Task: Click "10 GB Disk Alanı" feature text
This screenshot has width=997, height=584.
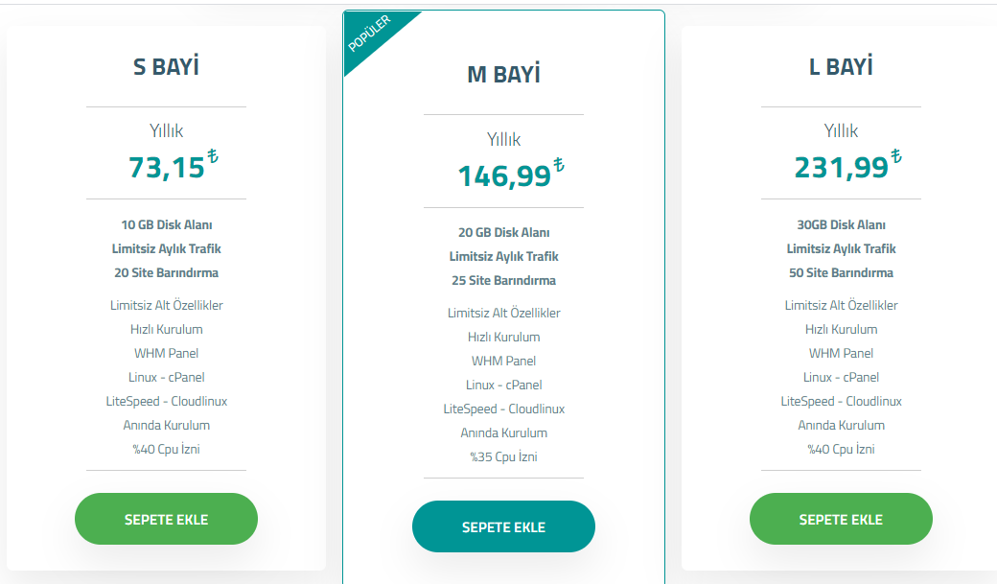Action: point(166,224)
